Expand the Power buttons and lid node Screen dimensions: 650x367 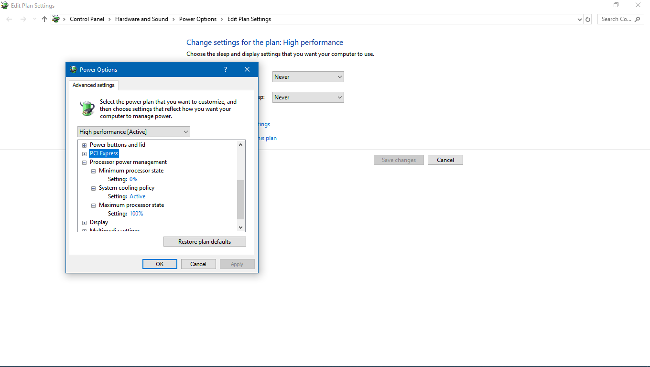(x=85, y=145)
